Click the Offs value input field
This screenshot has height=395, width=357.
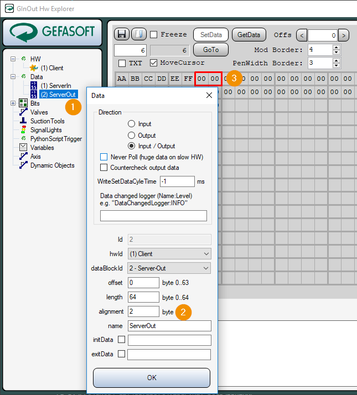tap(323, 35)
